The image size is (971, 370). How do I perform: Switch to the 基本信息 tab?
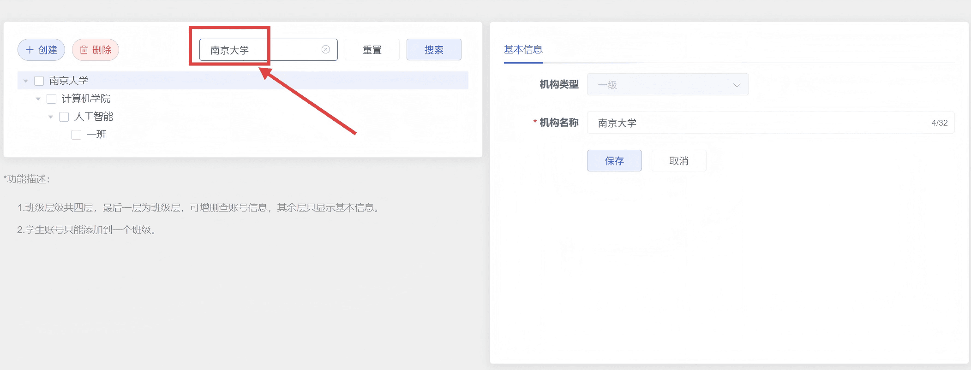point(523,50)
